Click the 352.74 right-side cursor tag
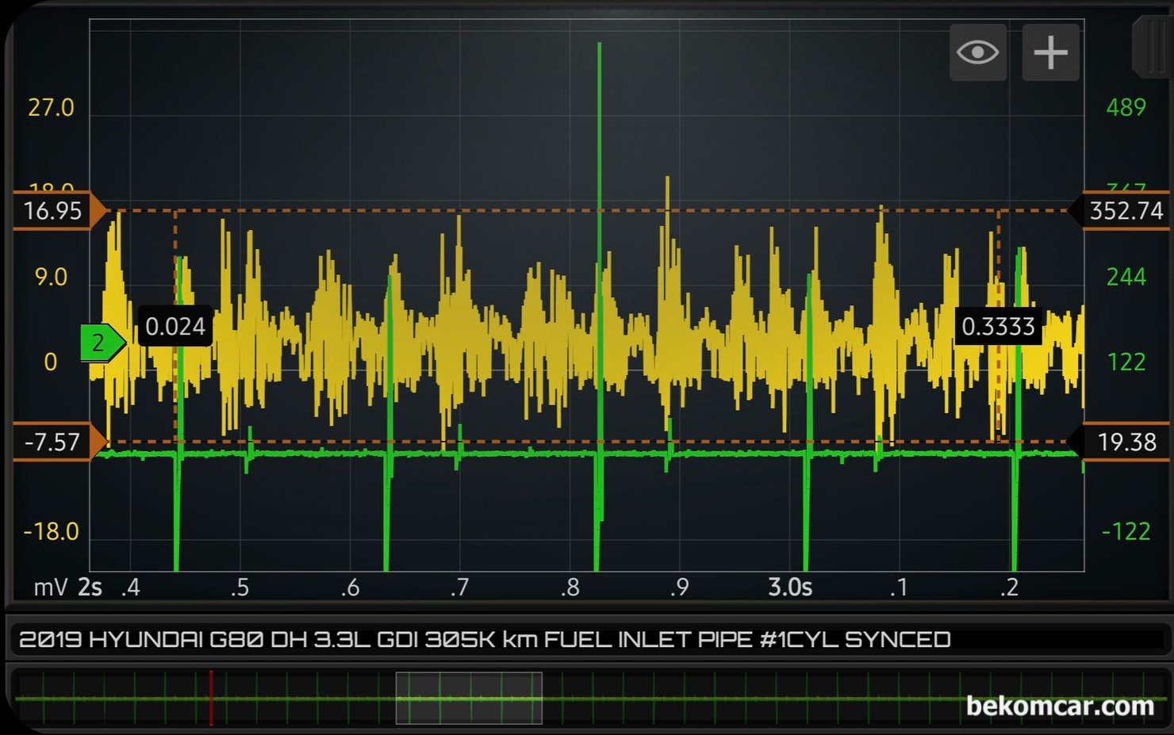Image resolution: width=1174 pixels, height=735 pixels. (x=1125, y=211)
